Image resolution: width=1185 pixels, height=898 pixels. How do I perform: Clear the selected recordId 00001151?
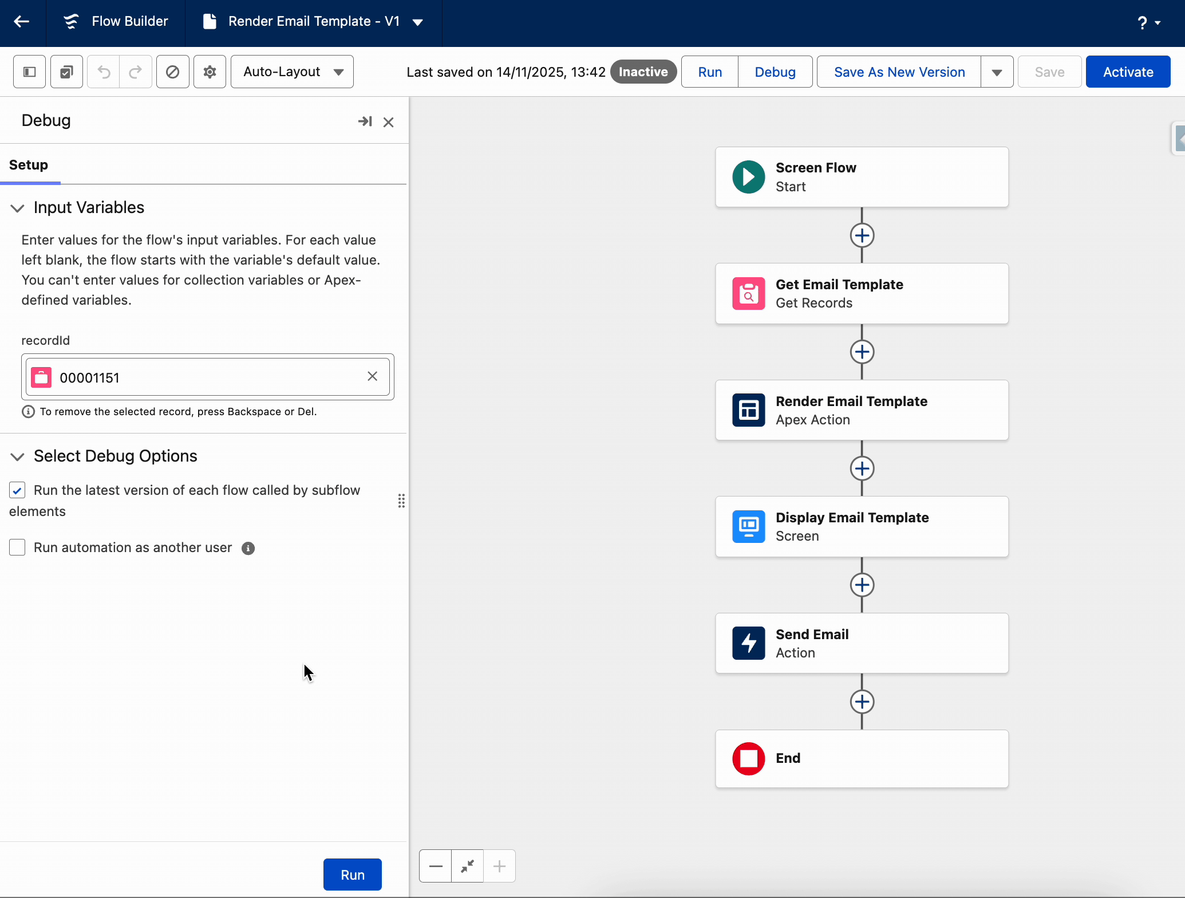click(x=373, y=376)
